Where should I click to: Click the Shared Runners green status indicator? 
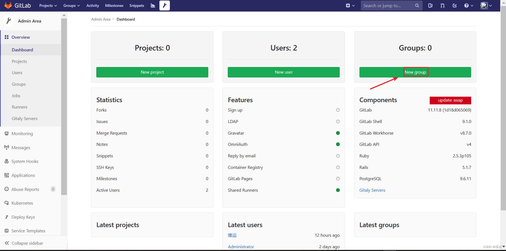(x=338, y=190)
